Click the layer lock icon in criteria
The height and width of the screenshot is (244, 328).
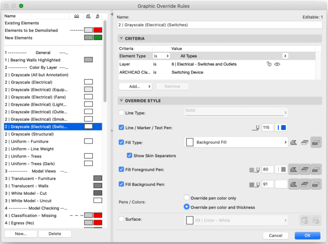coord(269,64)
